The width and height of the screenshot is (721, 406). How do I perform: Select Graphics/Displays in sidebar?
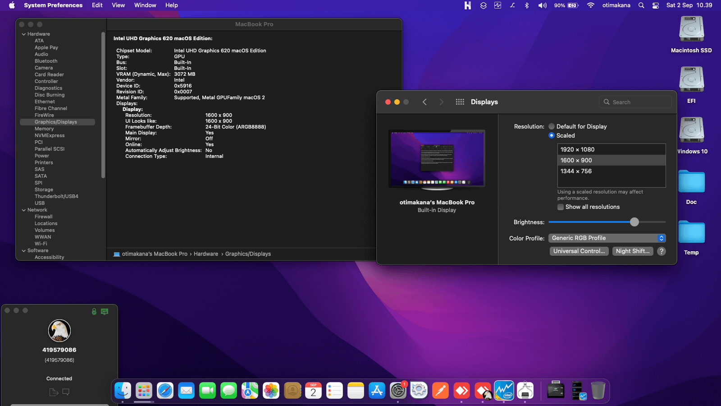[x=57, y=122]
